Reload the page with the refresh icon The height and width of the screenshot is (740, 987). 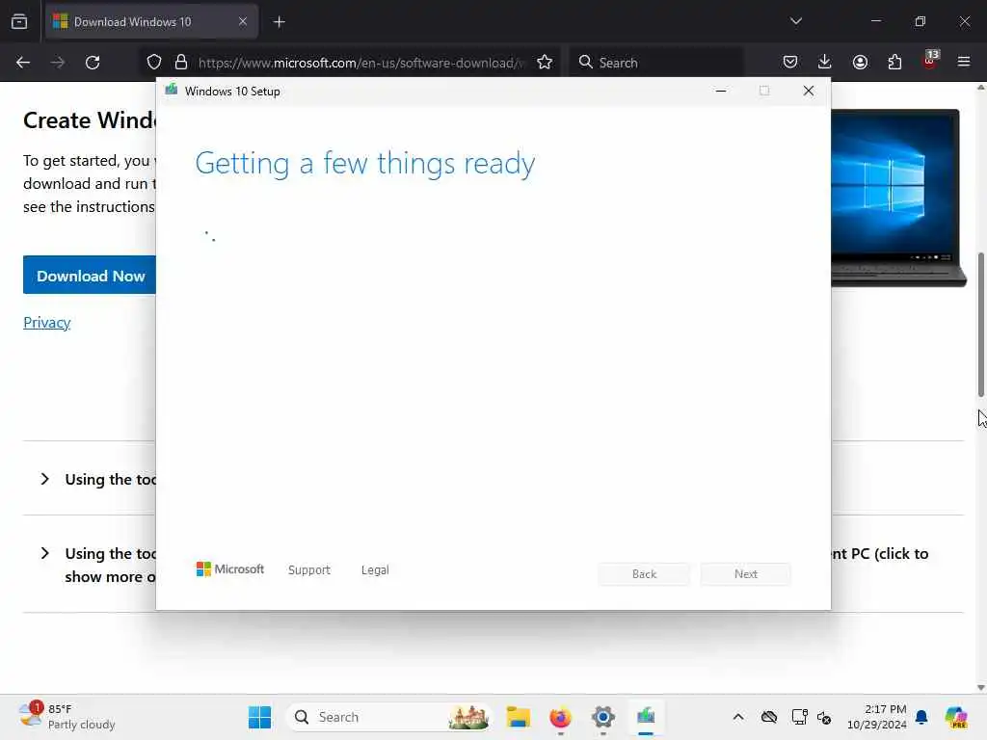(93, 63)
